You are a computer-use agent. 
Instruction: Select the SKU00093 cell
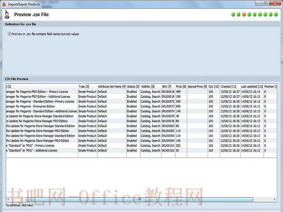click(168, 136)
